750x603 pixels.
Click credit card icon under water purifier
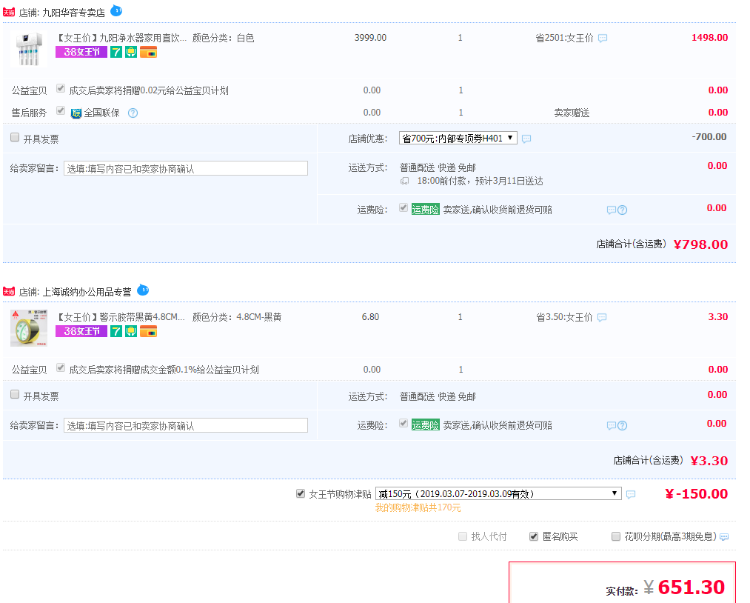pyautogui.click(x=148, y=52)
